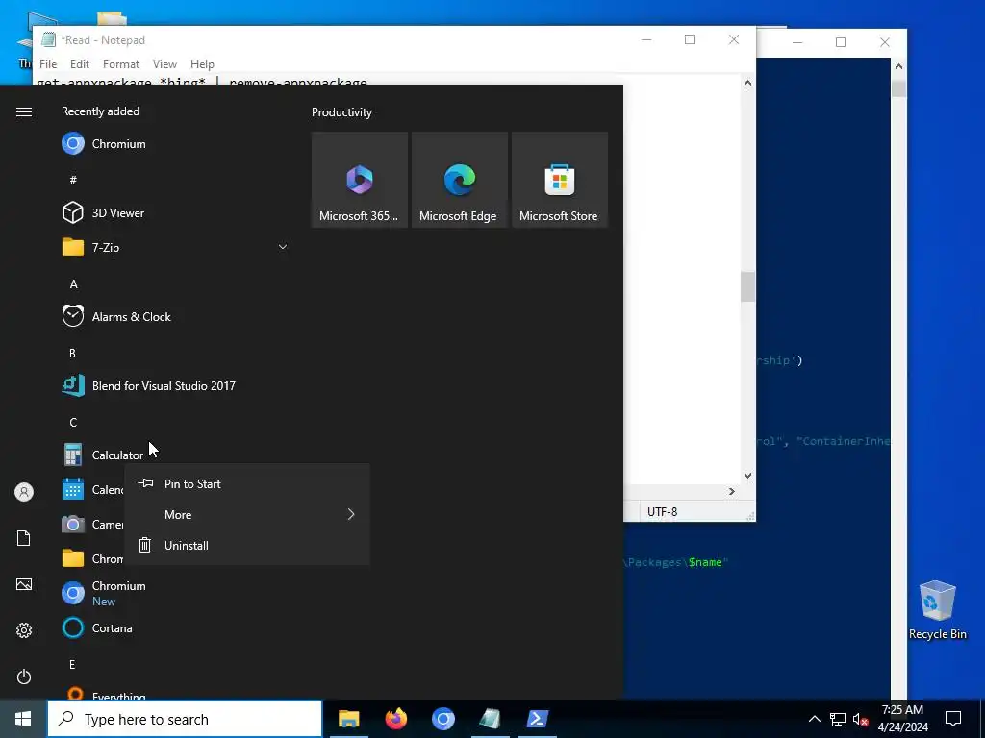
Task: Select Pin to Start in context menu
Action: (247, 484)
